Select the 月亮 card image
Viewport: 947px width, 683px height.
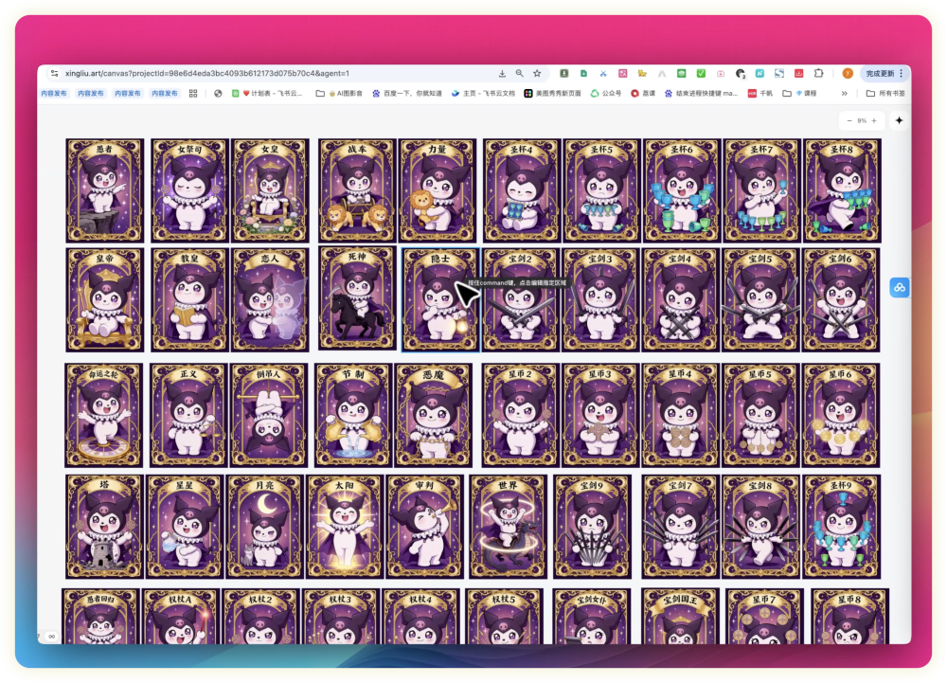264,527
